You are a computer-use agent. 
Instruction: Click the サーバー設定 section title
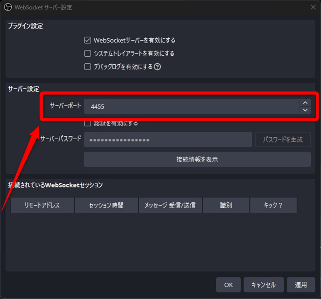point(23,89)
